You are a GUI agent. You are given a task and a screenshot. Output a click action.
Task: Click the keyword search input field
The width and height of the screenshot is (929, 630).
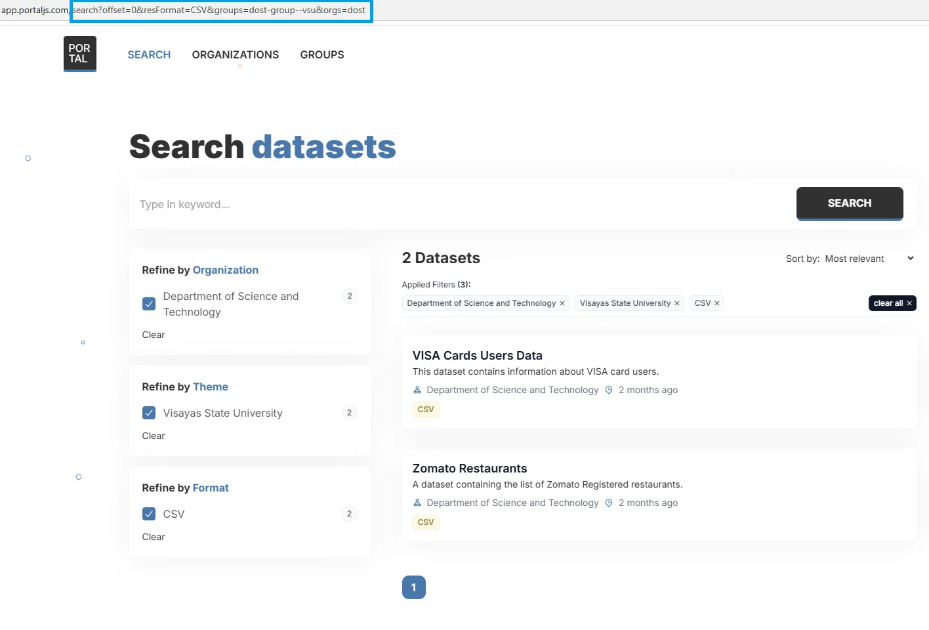[463, 204]
